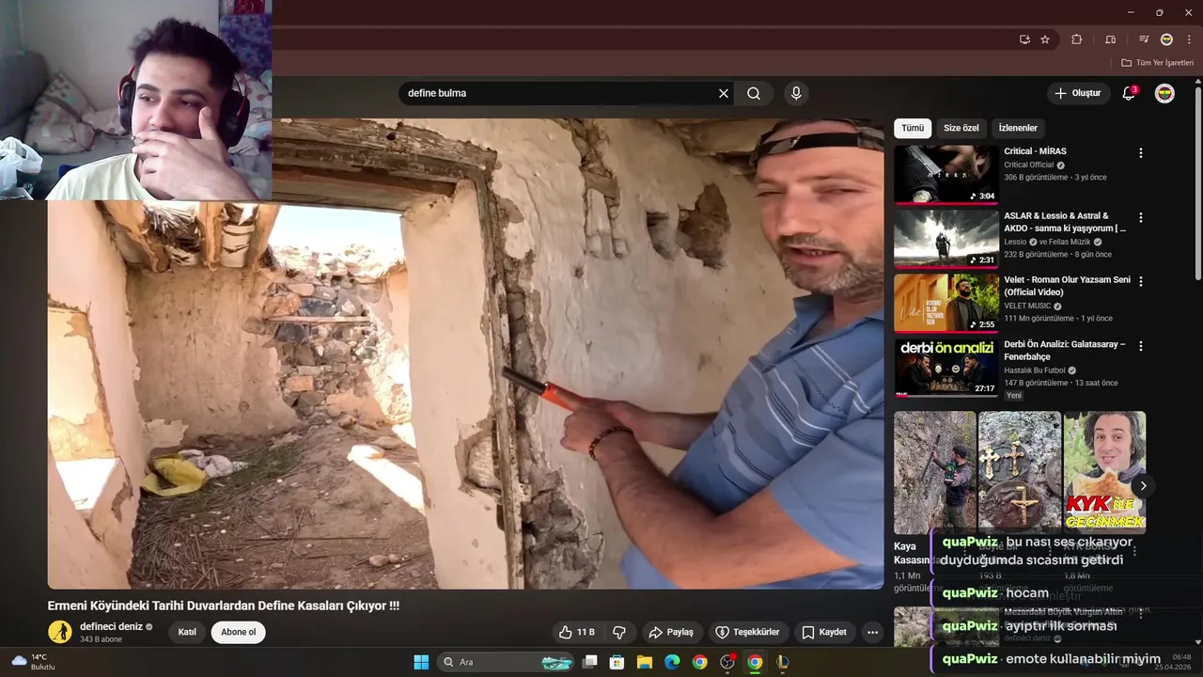The image size is (1203, 677).
Task: Open the Kaya Kasası short thumbnail
Action: [935, 472]
